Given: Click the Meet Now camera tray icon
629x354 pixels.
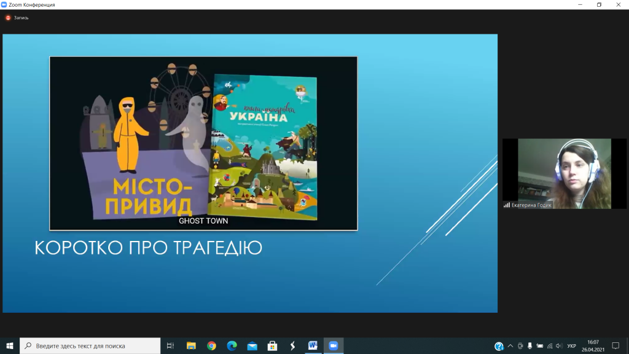Looking at the screenshot, I should [x=520, y=346].
